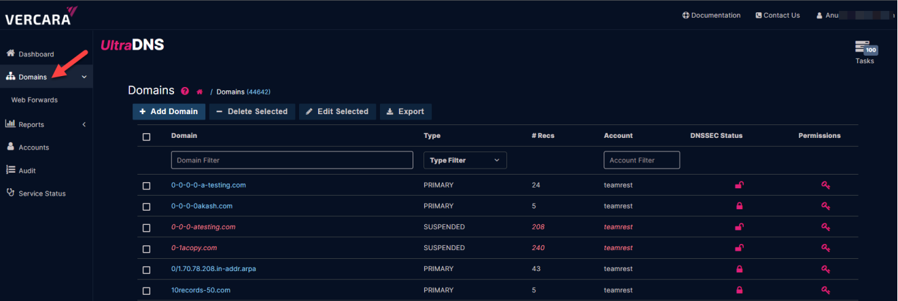Viewport: 898px width, 301px height.
Task: Expand the Reports sidebar chevron
Action: tap(84, 124)
